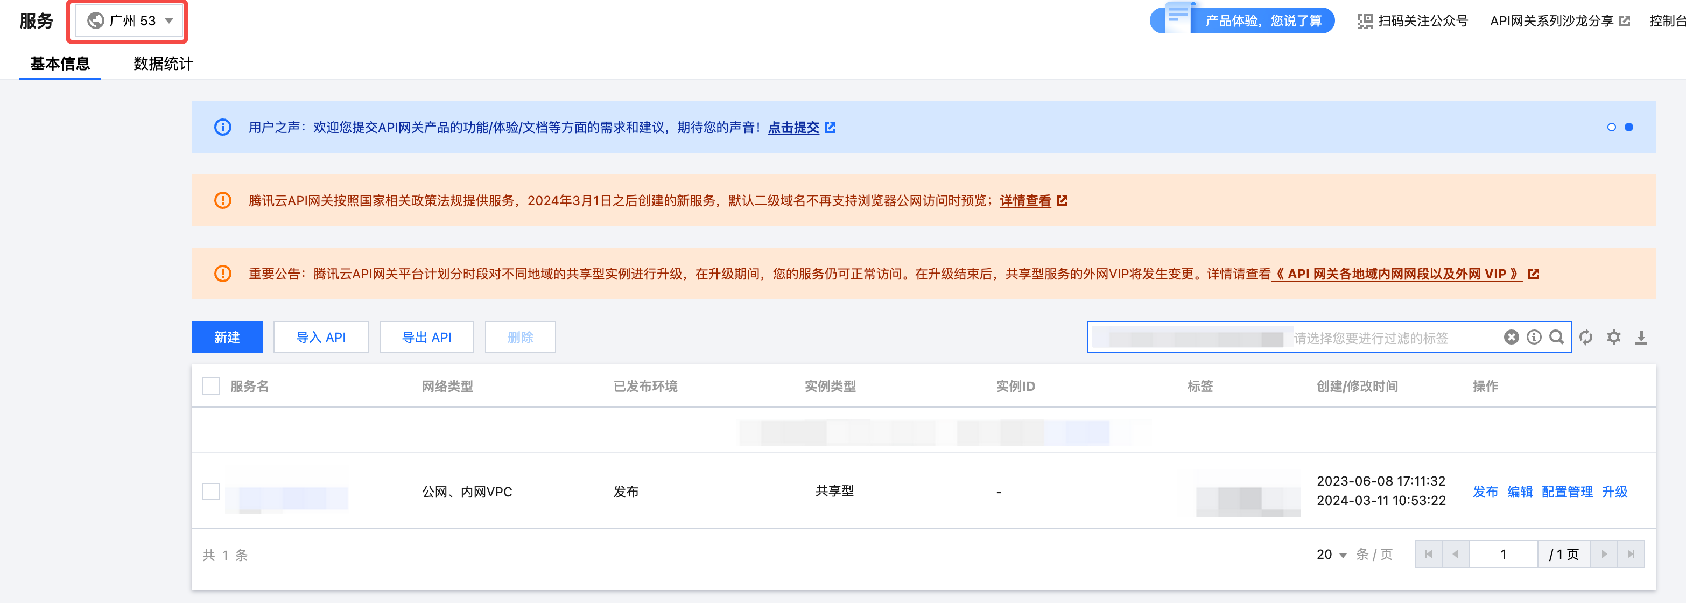The height and width of the screenshot is (603, 1686).
Task: Click the download list icon
Action: (x=1641, y=337)
